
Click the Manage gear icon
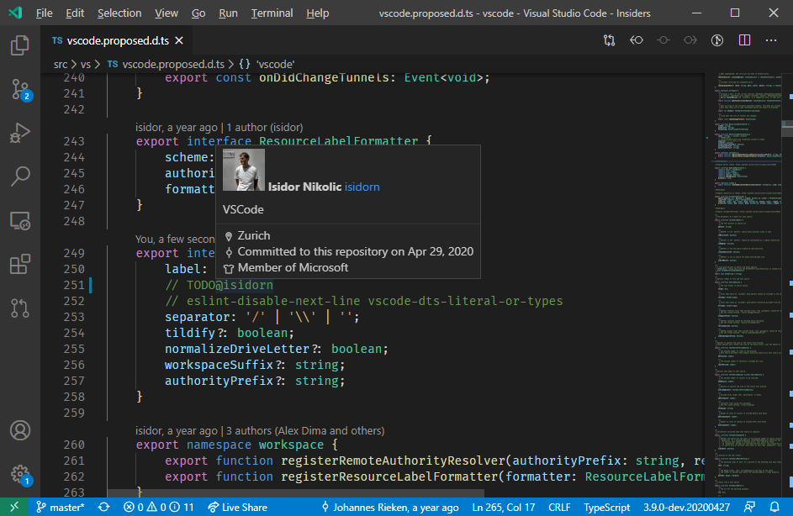tap(20, 474)
